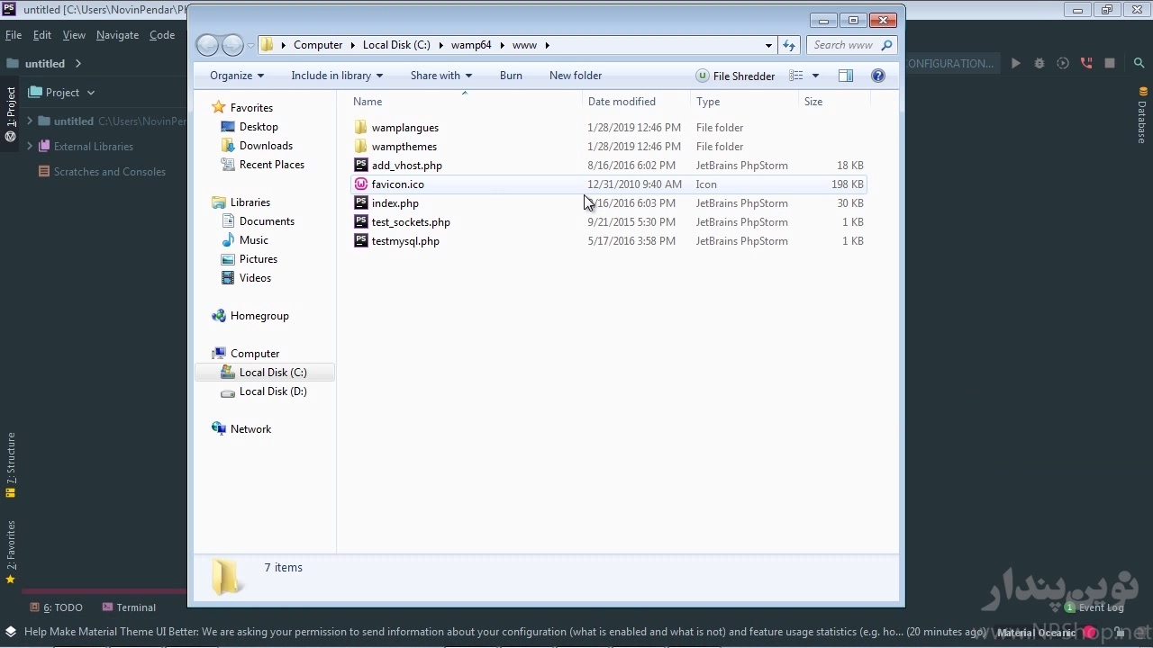1153x648 pixels.
Task: Click the Stop square button in PhpStorm
Action: pyautogui.click(x=1110, y=63)
